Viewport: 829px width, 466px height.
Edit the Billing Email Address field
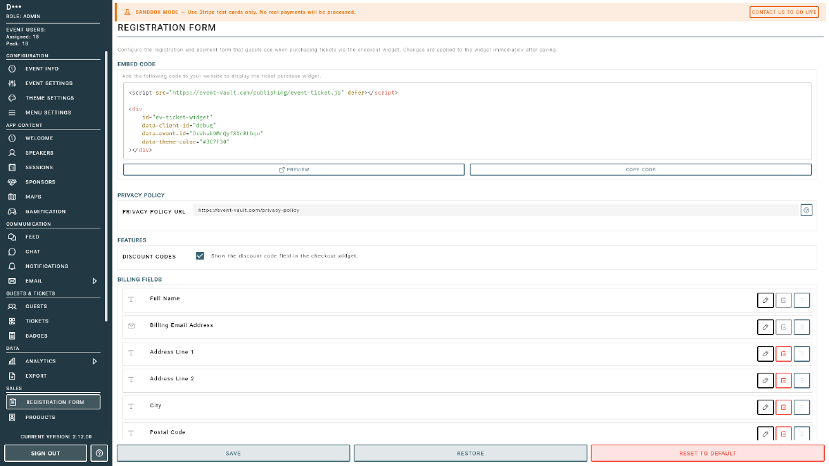(765, 327)
